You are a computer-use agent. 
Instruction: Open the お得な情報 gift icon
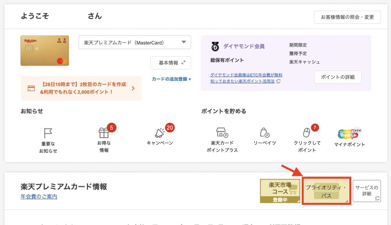pos(104,132)
